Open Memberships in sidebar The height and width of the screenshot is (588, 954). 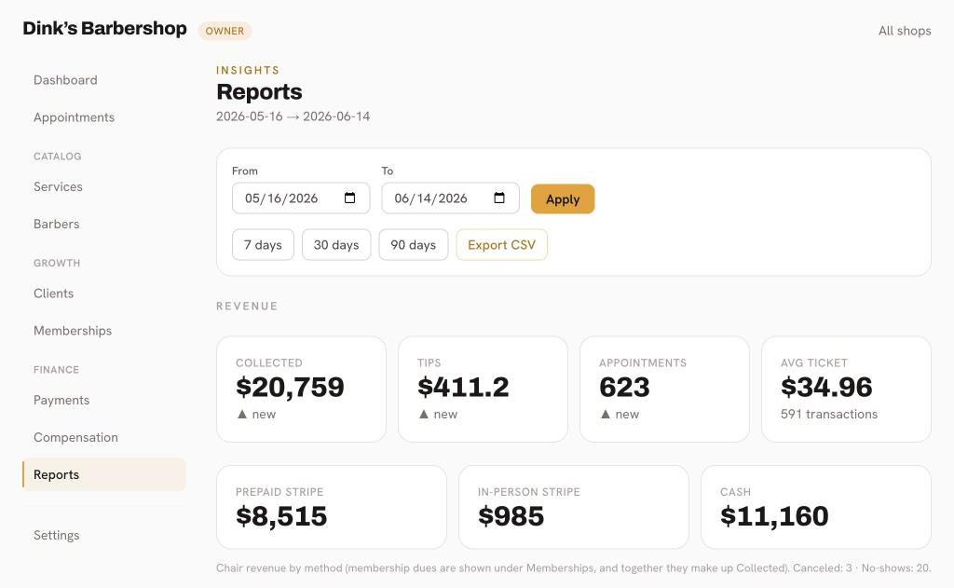point(73,331)
